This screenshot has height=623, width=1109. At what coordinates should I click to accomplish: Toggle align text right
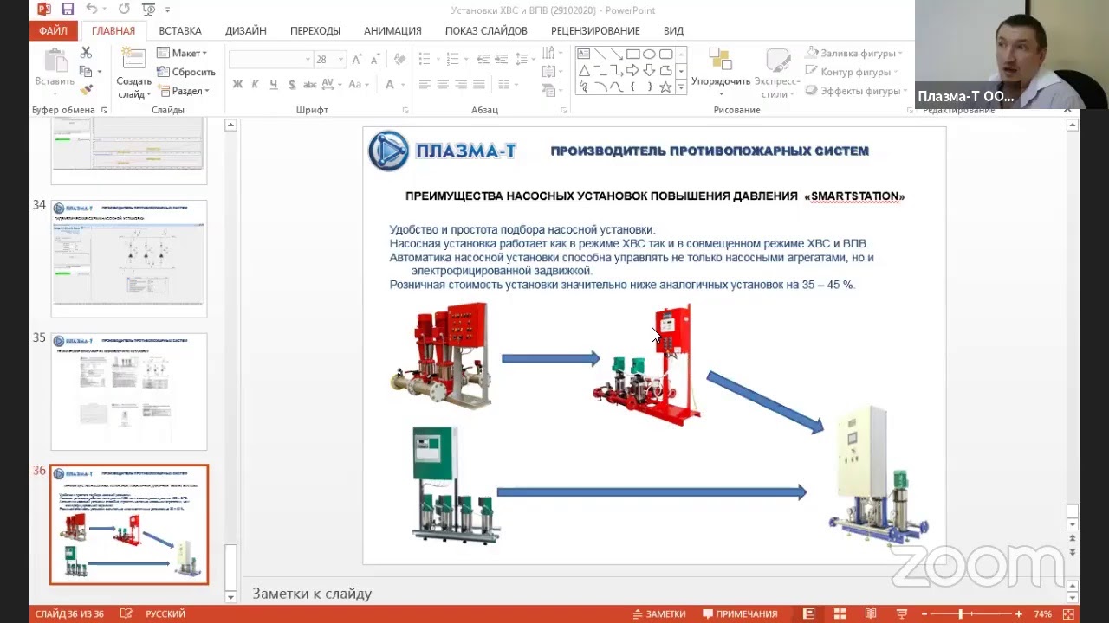[461, 85]
